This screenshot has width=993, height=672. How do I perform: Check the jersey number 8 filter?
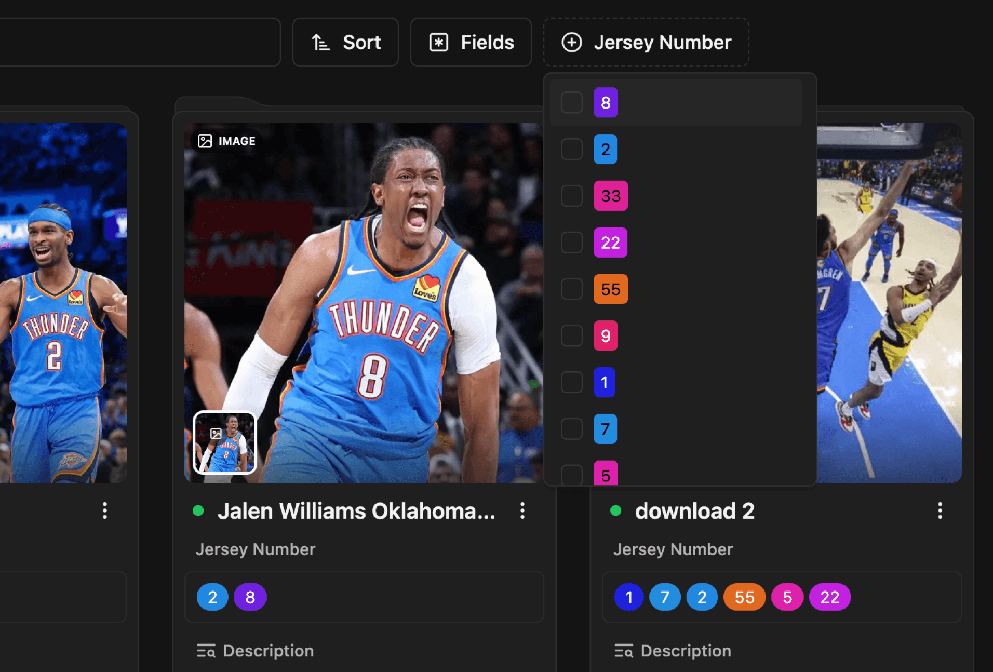point(571,102)
